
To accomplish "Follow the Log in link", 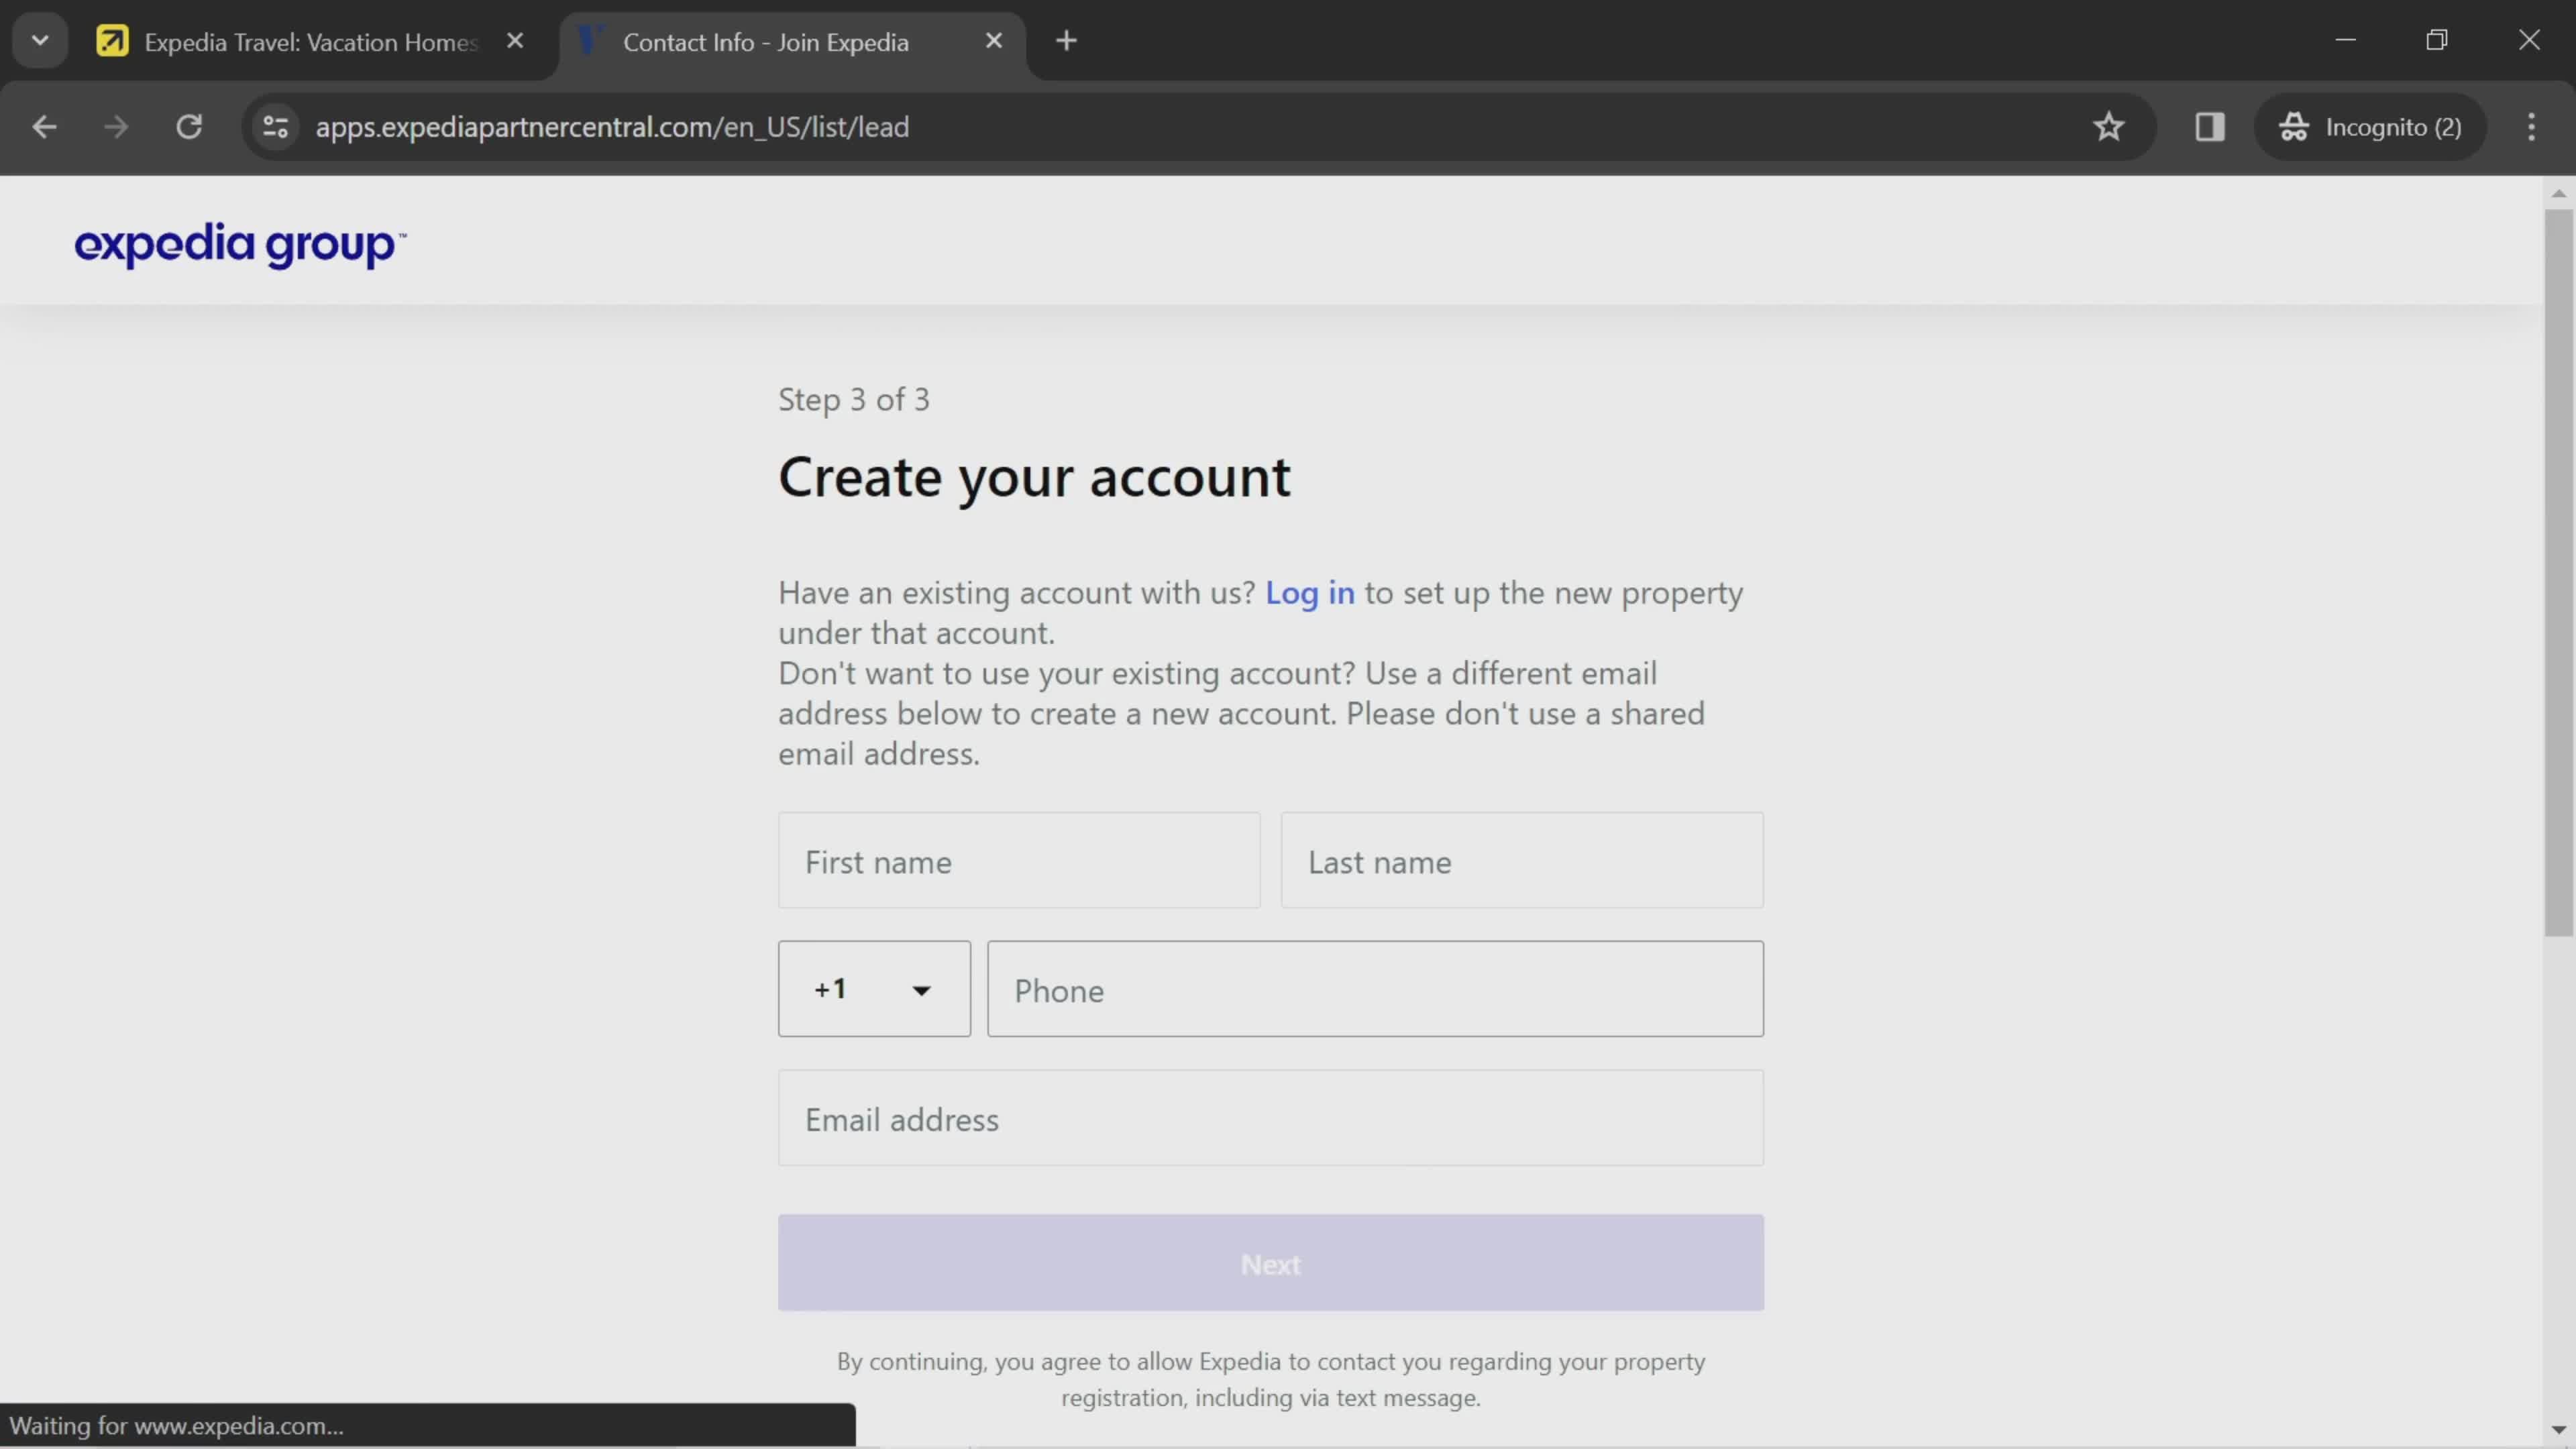I will (1309, 593).
